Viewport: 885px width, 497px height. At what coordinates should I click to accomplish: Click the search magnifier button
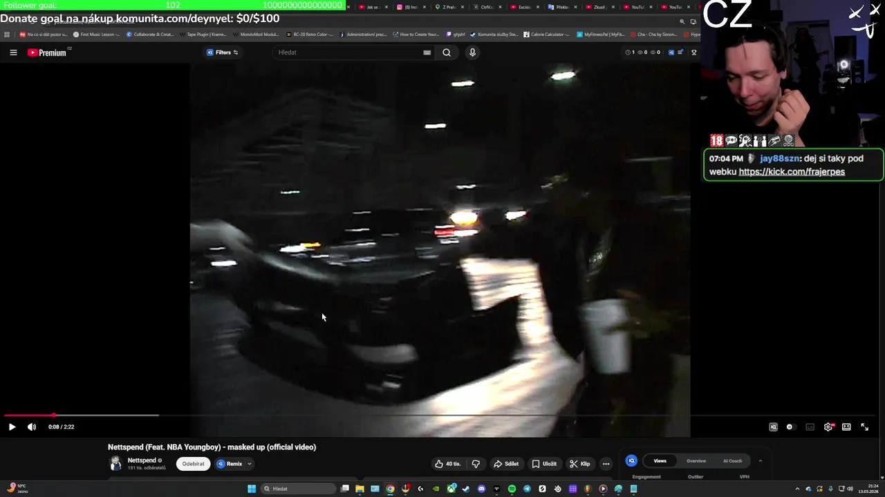pyautogui.click(x=447, y=52)
